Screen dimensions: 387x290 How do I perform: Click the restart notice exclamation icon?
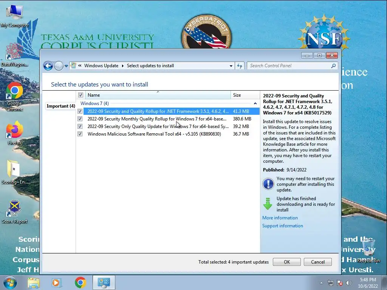click(x=268, y=184)
